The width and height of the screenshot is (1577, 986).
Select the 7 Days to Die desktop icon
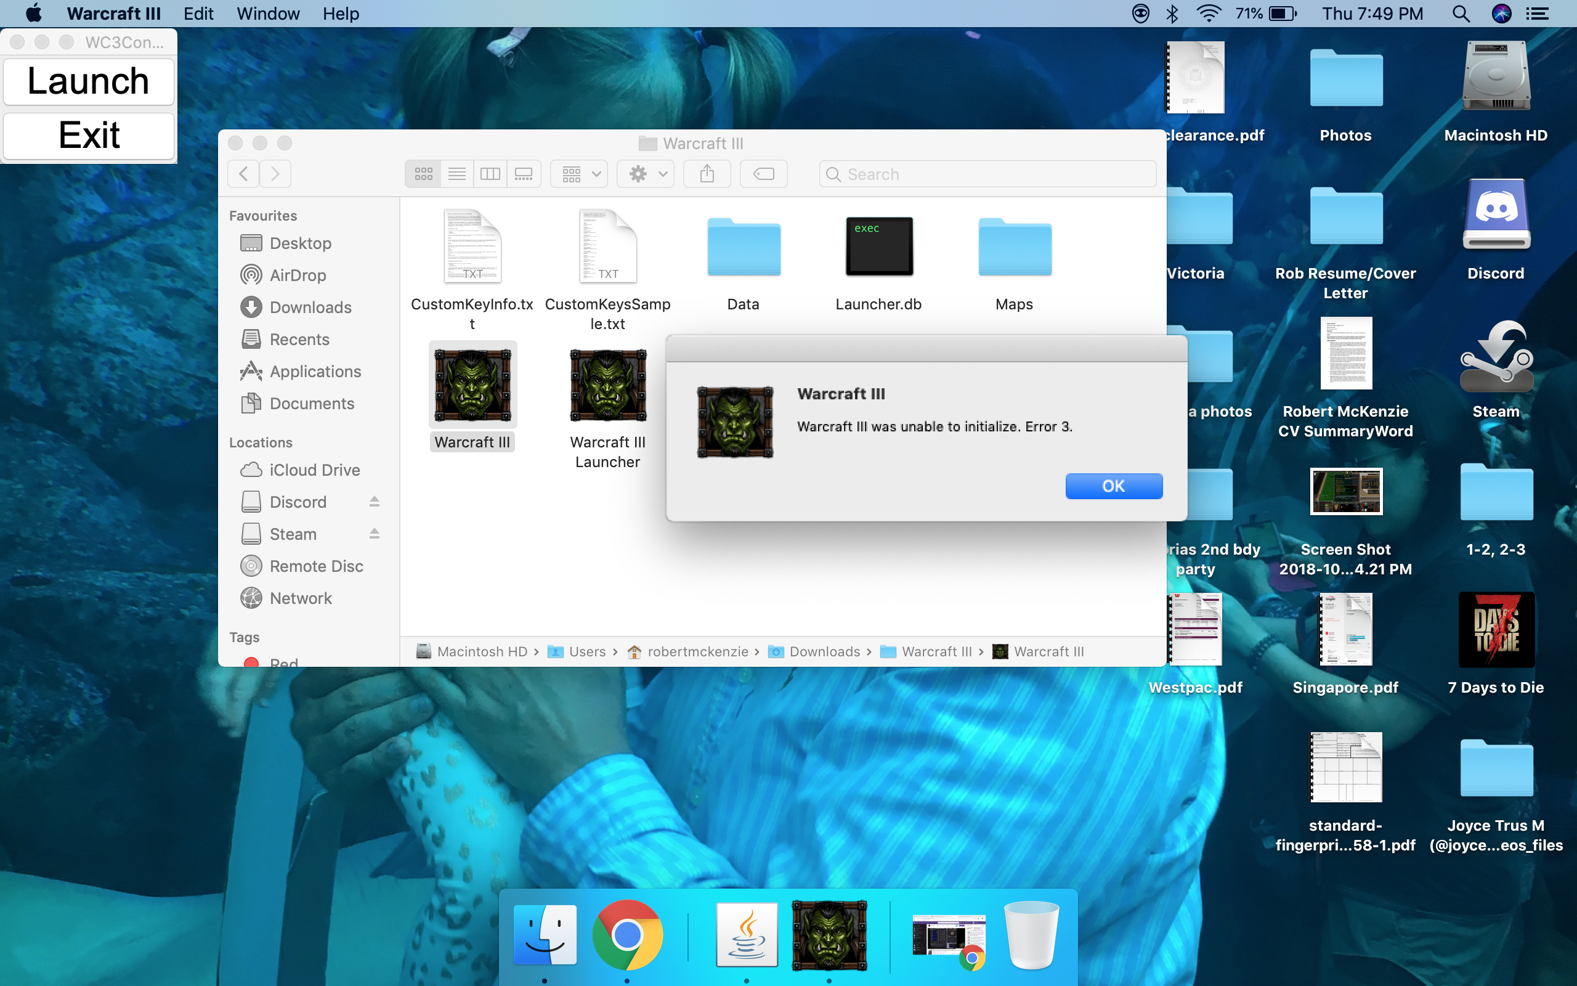(1496, 629)
